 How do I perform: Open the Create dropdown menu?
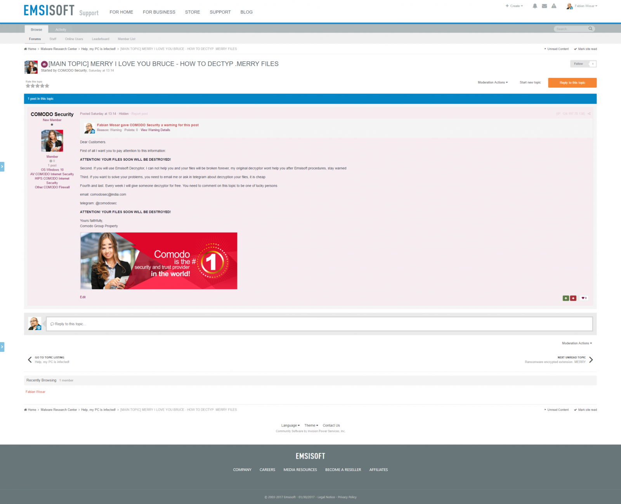(514, 6)
